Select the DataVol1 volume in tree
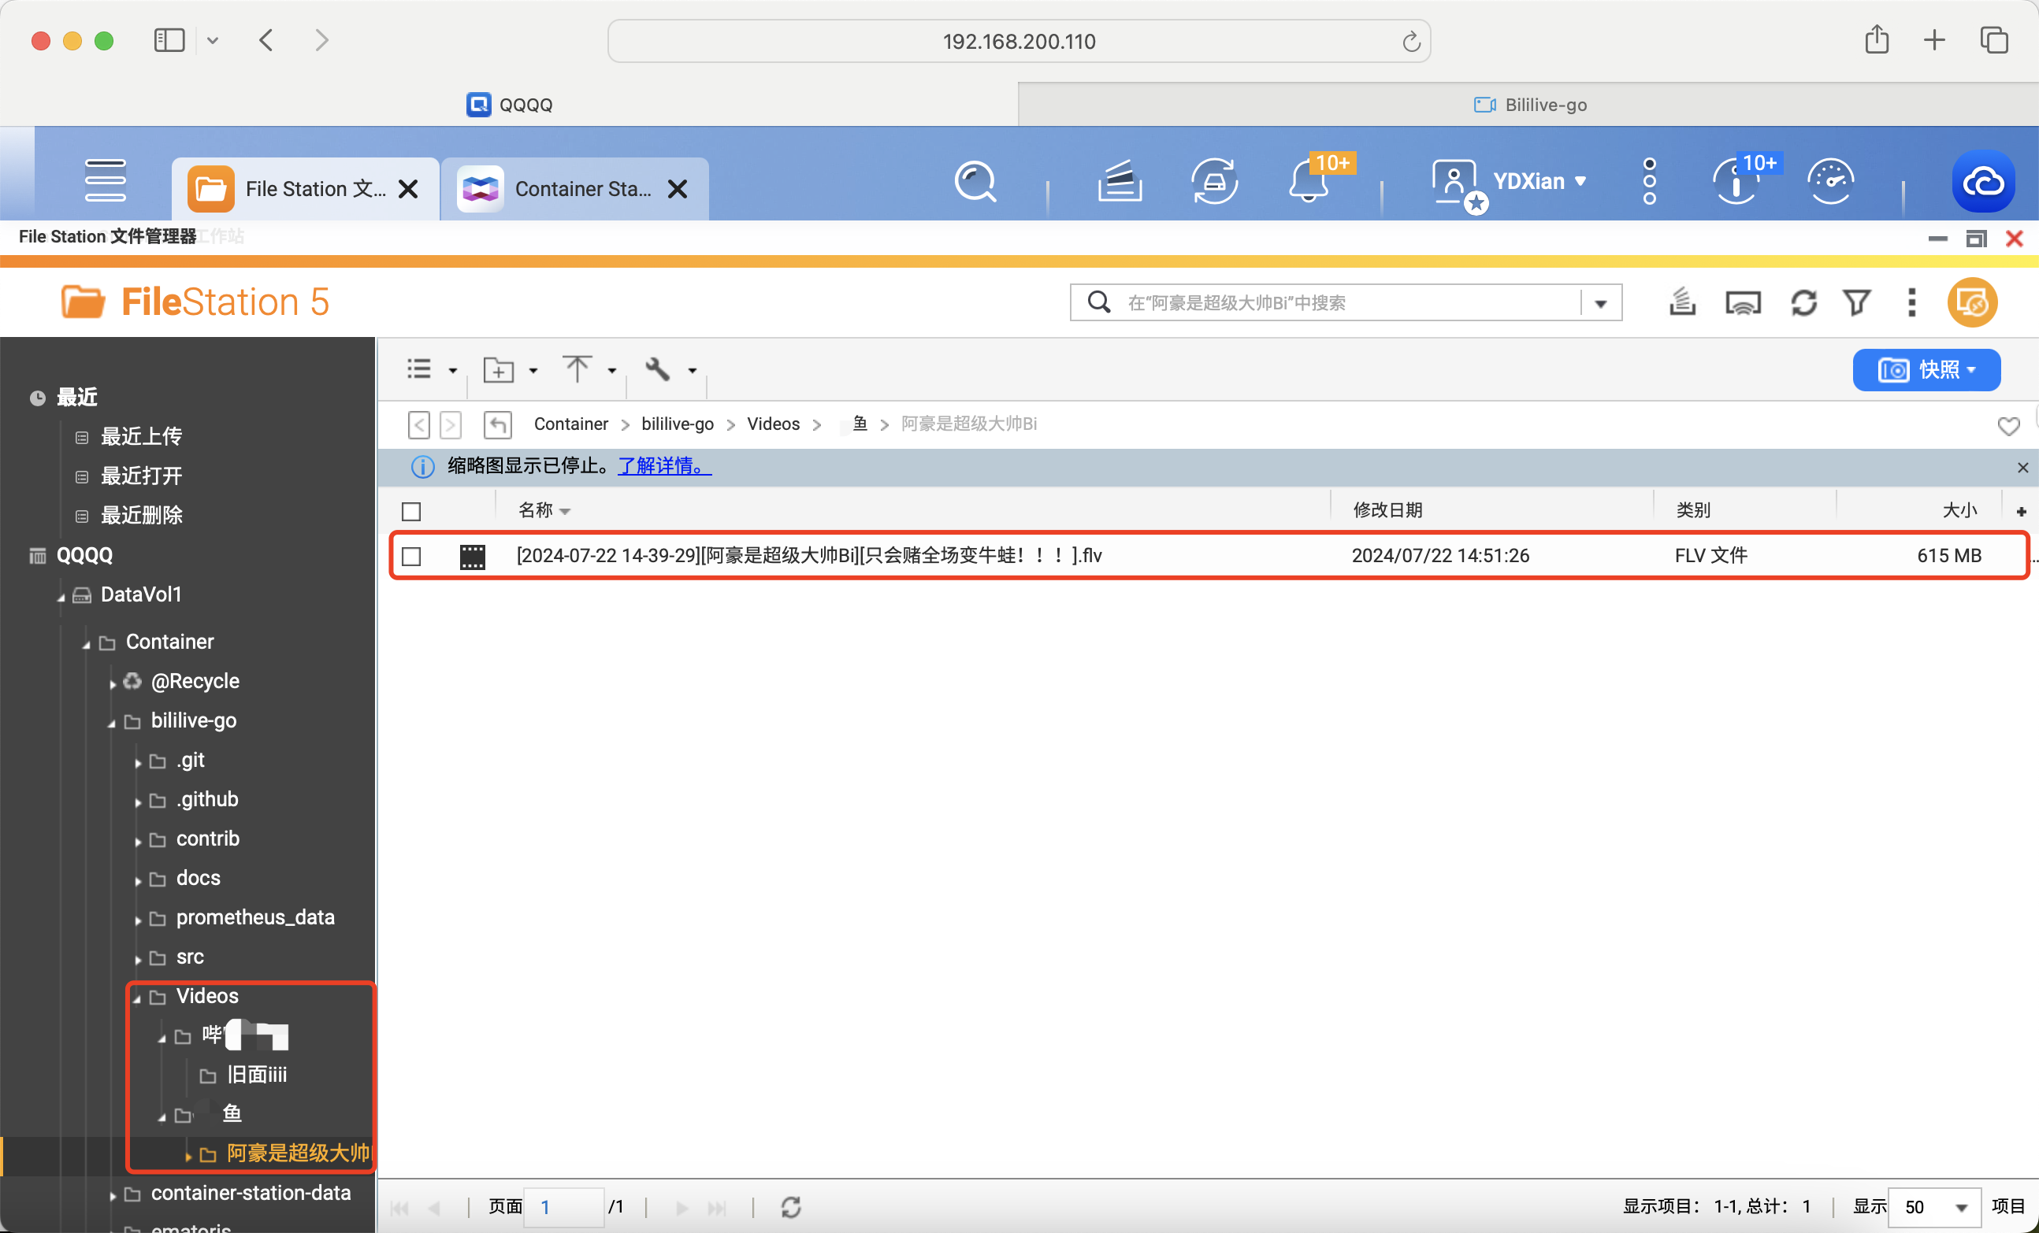The height and width of the screenshot is (1233, 2039). coord(141,594)
